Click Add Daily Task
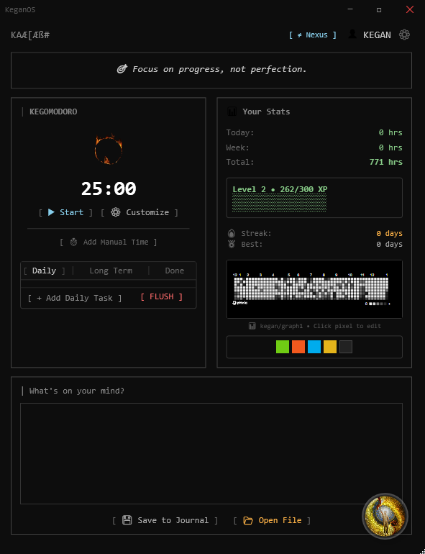The width and height of the screenshot is (425, 554). (75, 298)
